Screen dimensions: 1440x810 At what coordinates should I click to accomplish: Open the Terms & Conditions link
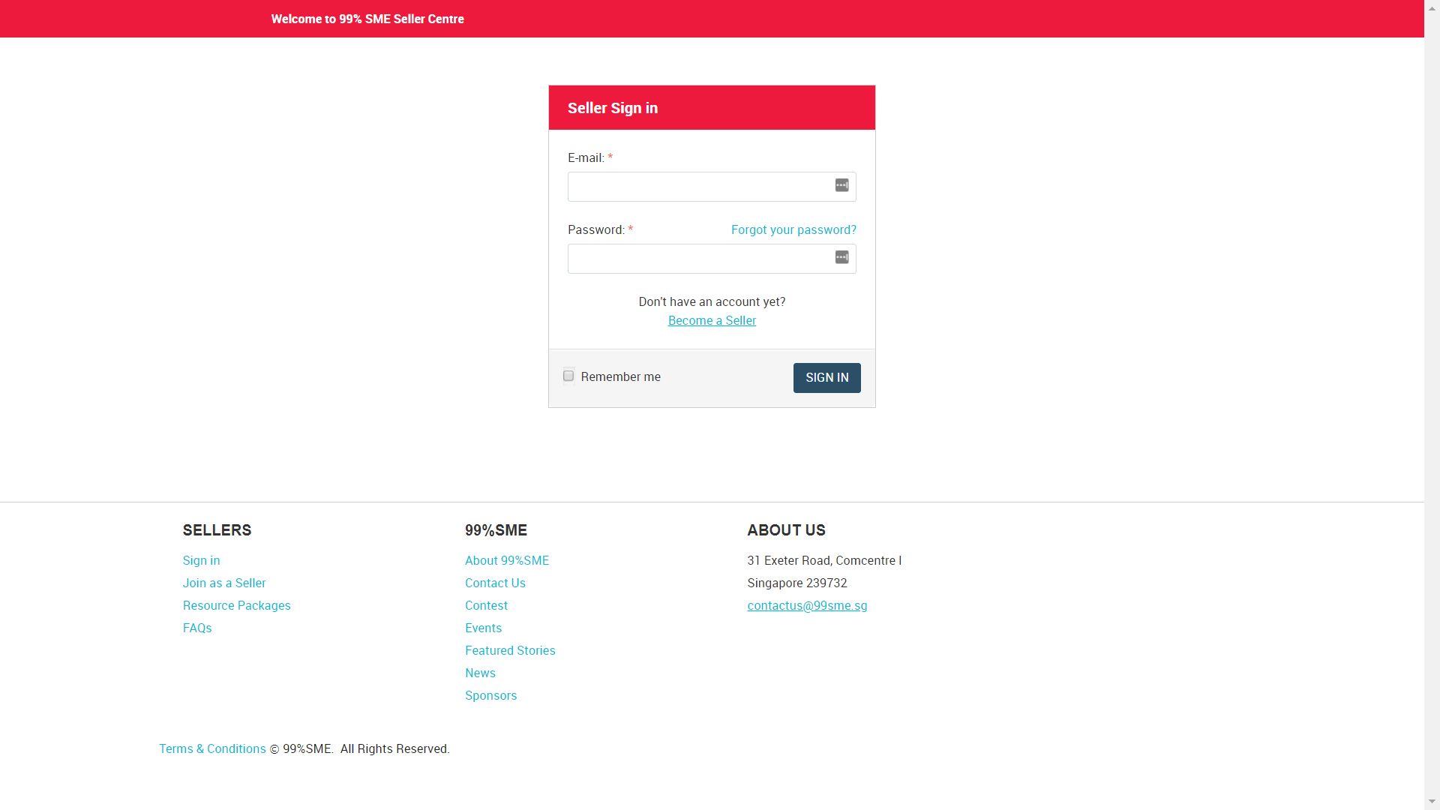(x=212, y=748)
